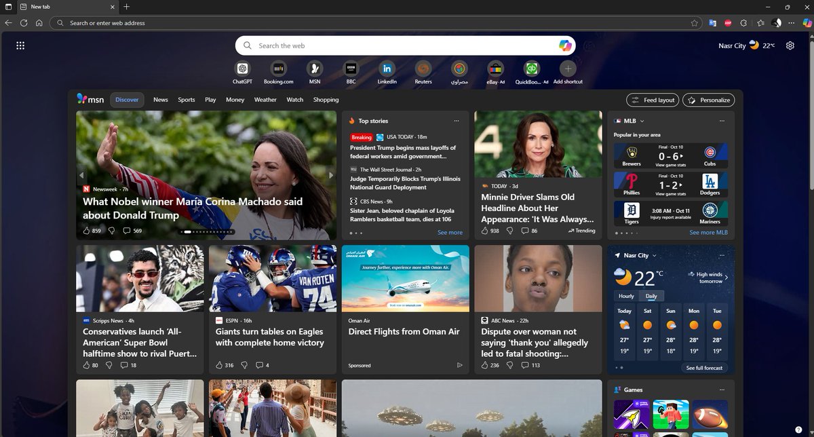Open the QuickBooks sponsored shortcut
Image resolution: width=814 pixels, height=437 pixels.
(532, 69)
